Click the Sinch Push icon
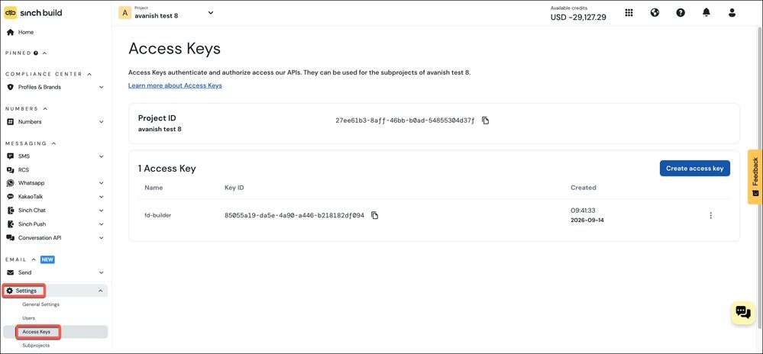Viewport: 763px width, 354px height. [10, 224]
